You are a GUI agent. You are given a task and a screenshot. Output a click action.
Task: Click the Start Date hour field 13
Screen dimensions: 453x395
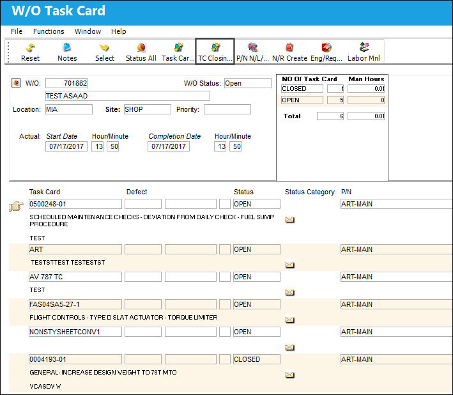[x=97, y=146]
